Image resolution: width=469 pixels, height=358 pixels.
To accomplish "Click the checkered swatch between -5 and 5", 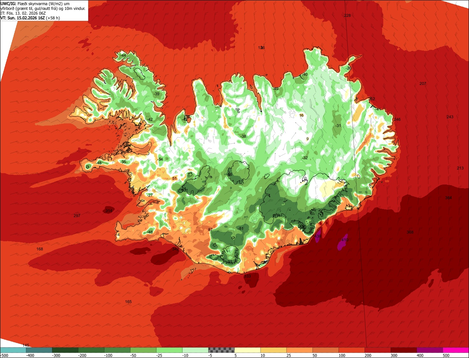I will point(221,350).
